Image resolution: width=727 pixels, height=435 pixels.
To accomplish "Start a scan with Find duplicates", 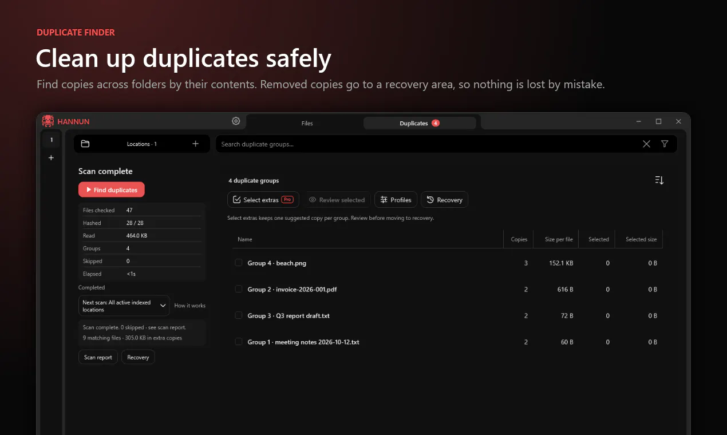I will coord(112,189).
